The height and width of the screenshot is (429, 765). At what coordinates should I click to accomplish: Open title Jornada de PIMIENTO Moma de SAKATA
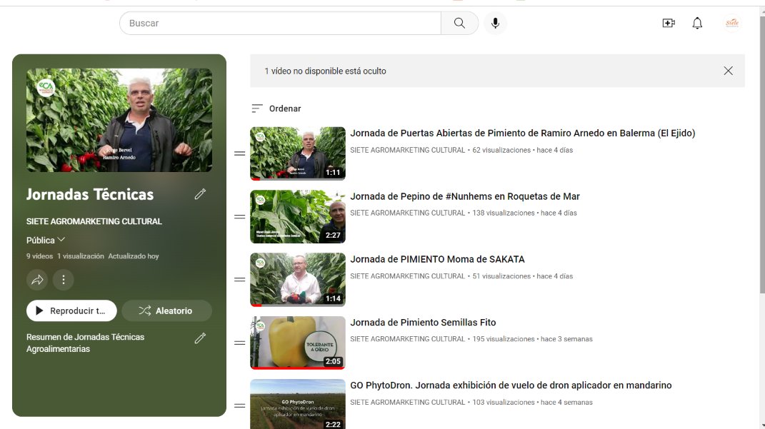[x=438, y=259]
